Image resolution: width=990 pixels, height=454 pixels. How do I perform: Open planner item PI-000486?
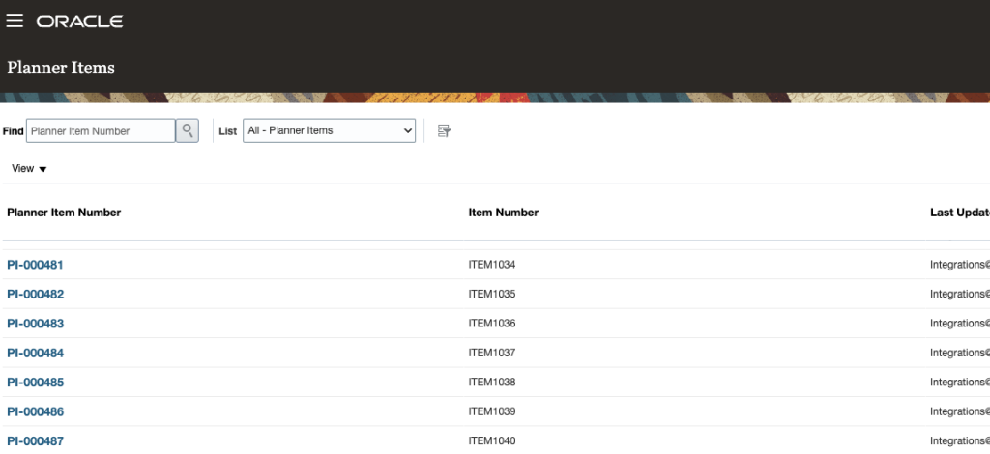(36, 411)
